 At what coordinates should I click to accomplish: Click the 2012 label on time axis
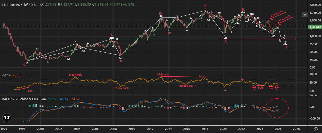[150, 129]
